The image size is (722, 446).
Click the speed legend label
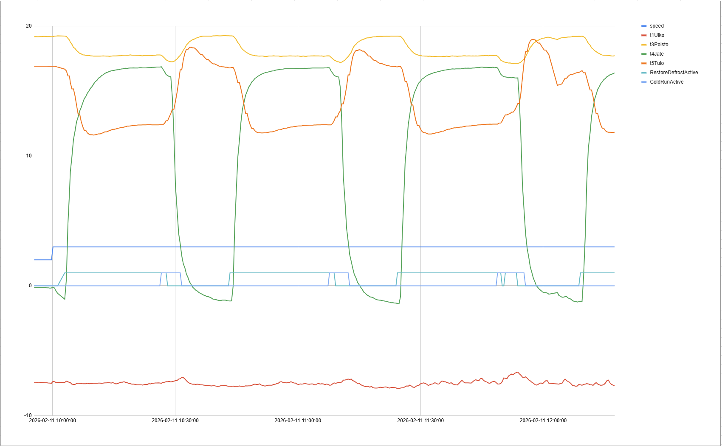tap(656, 26)
